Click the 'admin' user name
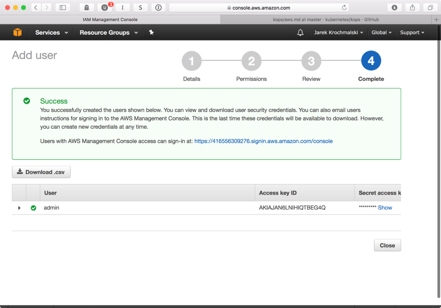Viewport: 441px width, 308px height. click(51, 208)
